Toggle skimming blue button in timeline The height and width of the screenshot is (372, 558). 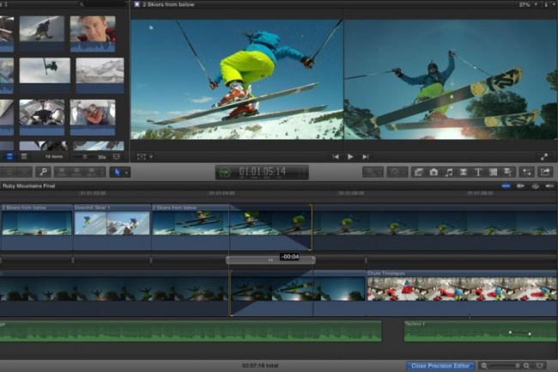pyautogui.click(x=506, y=186)
